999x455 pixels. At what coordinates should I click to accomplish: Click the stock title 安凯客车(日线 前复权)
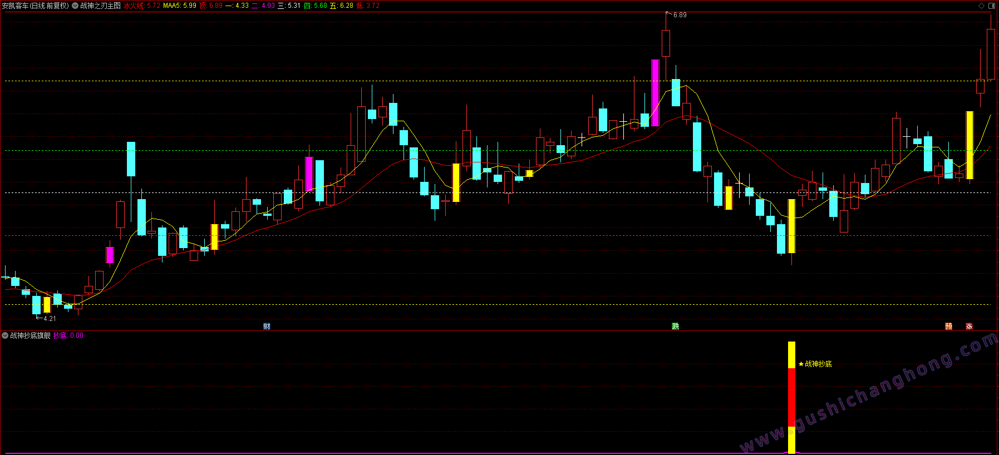(x=36, y=6)
